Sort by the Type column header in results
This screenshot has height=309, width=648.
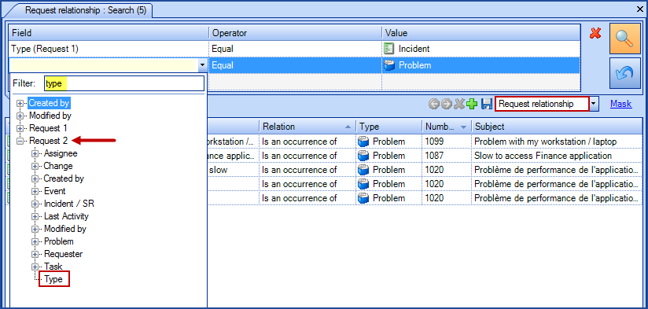tap(388, 127)
